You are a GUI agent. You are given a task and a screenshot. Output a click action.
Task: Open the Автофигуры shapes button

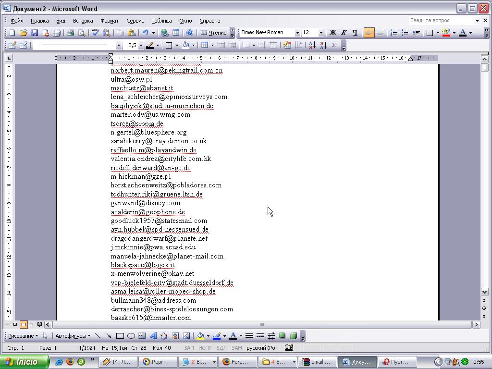[x=73, y=336]
